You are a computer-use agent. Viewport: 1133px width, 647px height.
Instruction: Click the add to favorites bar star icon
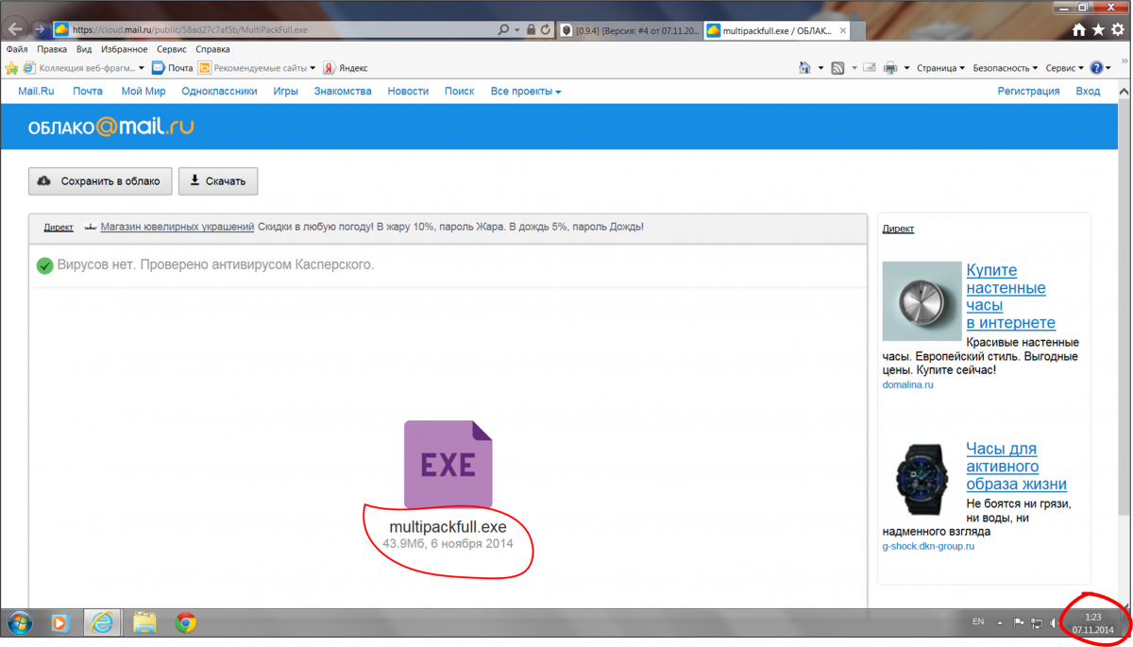[11, 68]
